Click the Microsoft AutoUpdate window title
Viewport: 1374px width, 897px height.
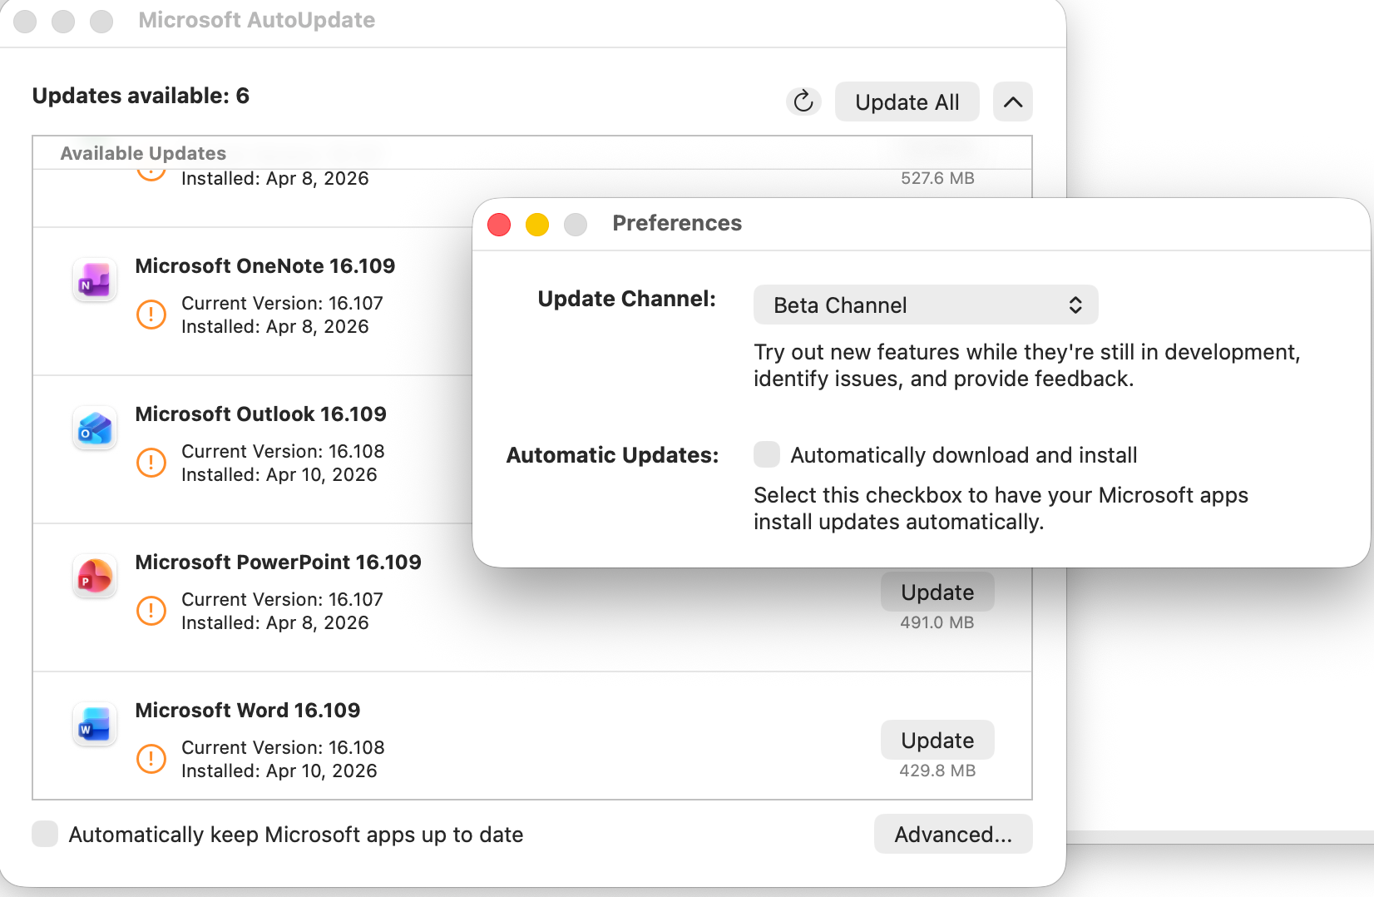pos(257,20)
